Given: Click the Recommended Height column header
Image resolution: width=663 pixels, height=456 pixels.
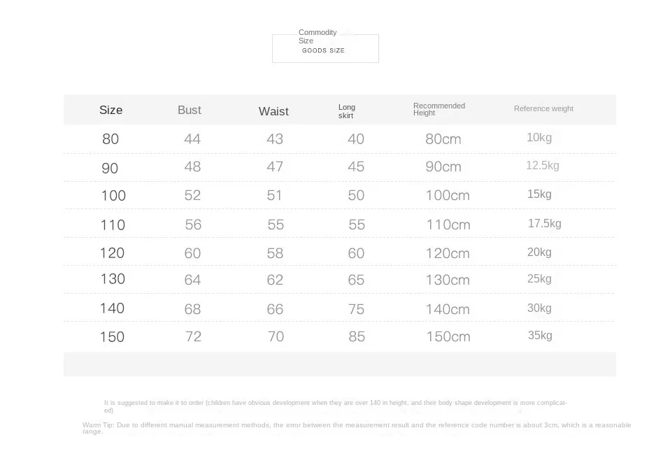Looking at the screenshot, I should [x=439, y=109].
